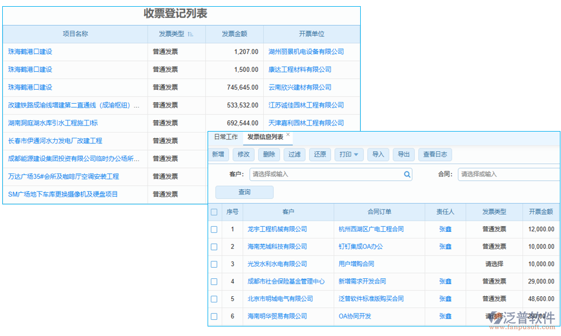The height and width of the screenshot is (336, 561).
Task: Open the 珠海鹤港口建设 project link
Action: coord(29,52)
